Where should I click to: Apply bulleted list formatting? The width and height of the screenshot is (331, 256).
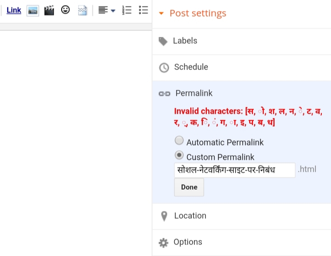click(143, 10)
